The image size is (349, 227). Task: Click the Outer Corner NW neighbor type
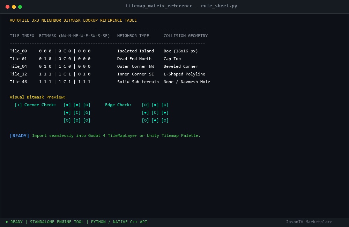[135, 66]
